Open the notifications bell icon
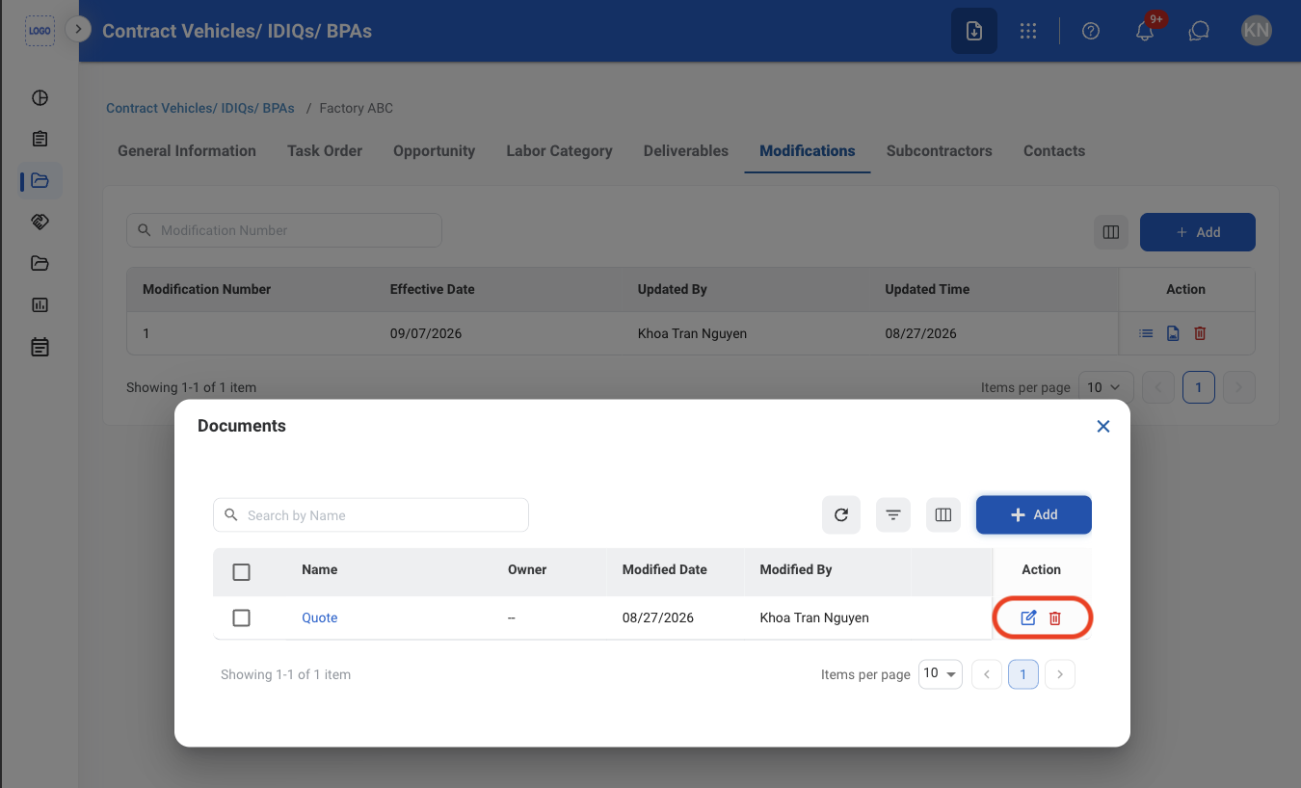The width and height of the screenshot is (1301, 788). pyautogui.click(x=1145, y=31)
